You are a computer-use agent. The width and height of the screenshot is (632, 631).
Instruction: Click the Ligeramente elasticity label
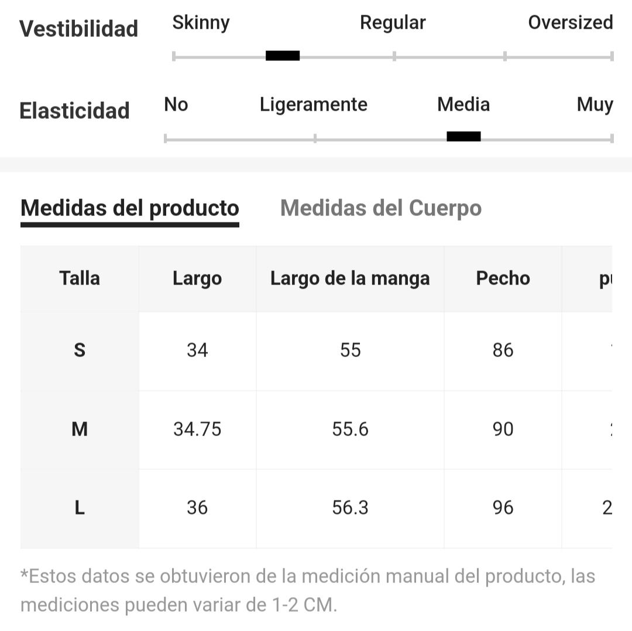coord(314,105)
